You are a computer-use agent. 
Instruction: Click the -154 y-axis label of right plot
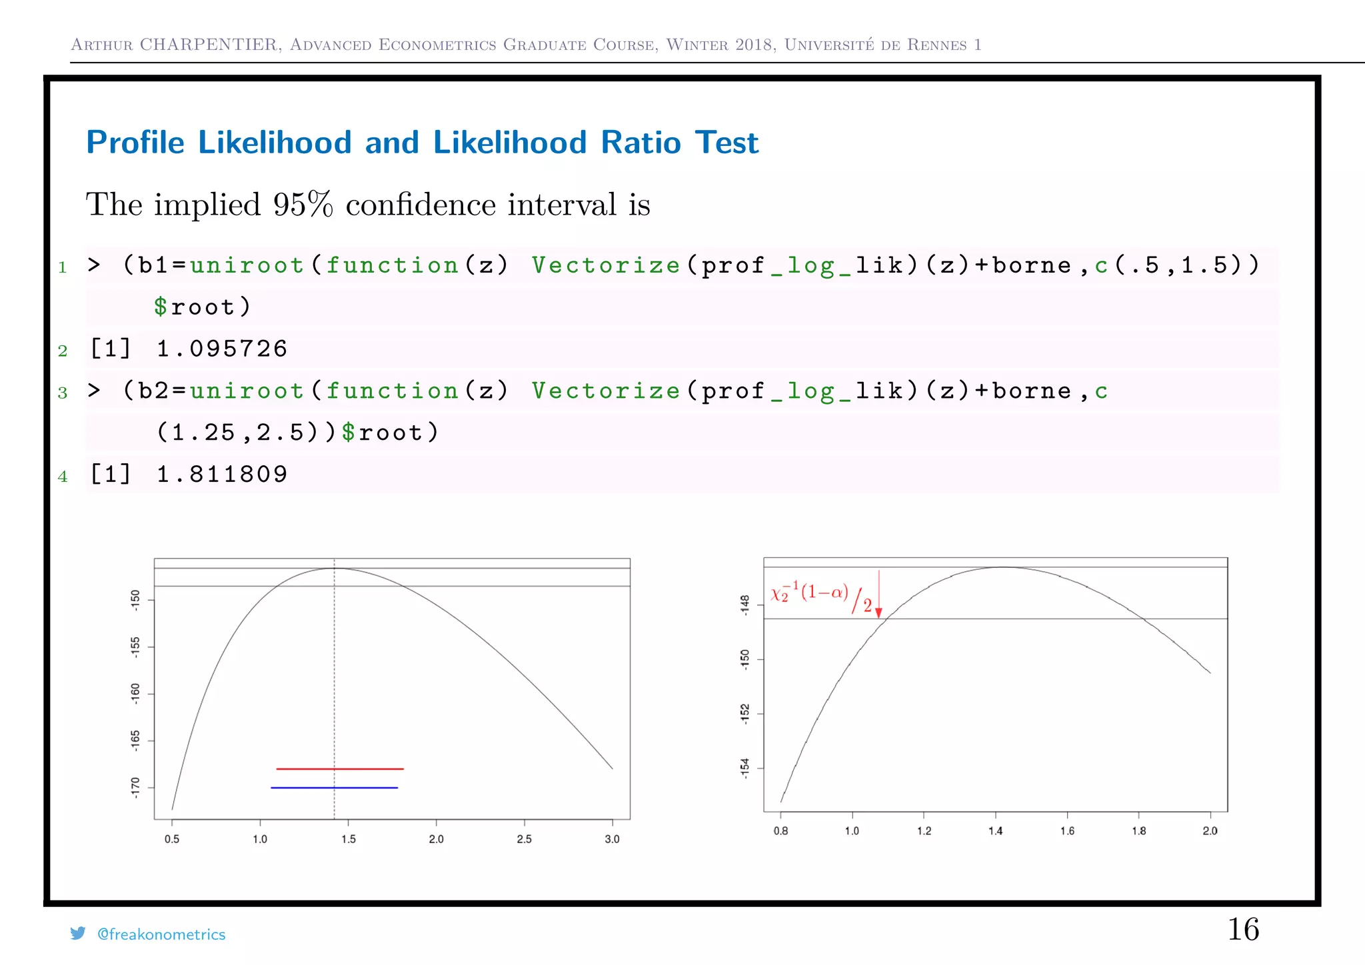coord(745,768)
